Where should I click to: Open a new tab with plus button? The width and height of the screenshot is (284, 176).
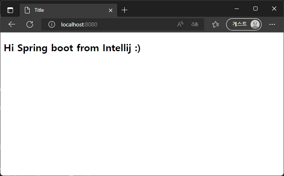[x=124, y=10]
